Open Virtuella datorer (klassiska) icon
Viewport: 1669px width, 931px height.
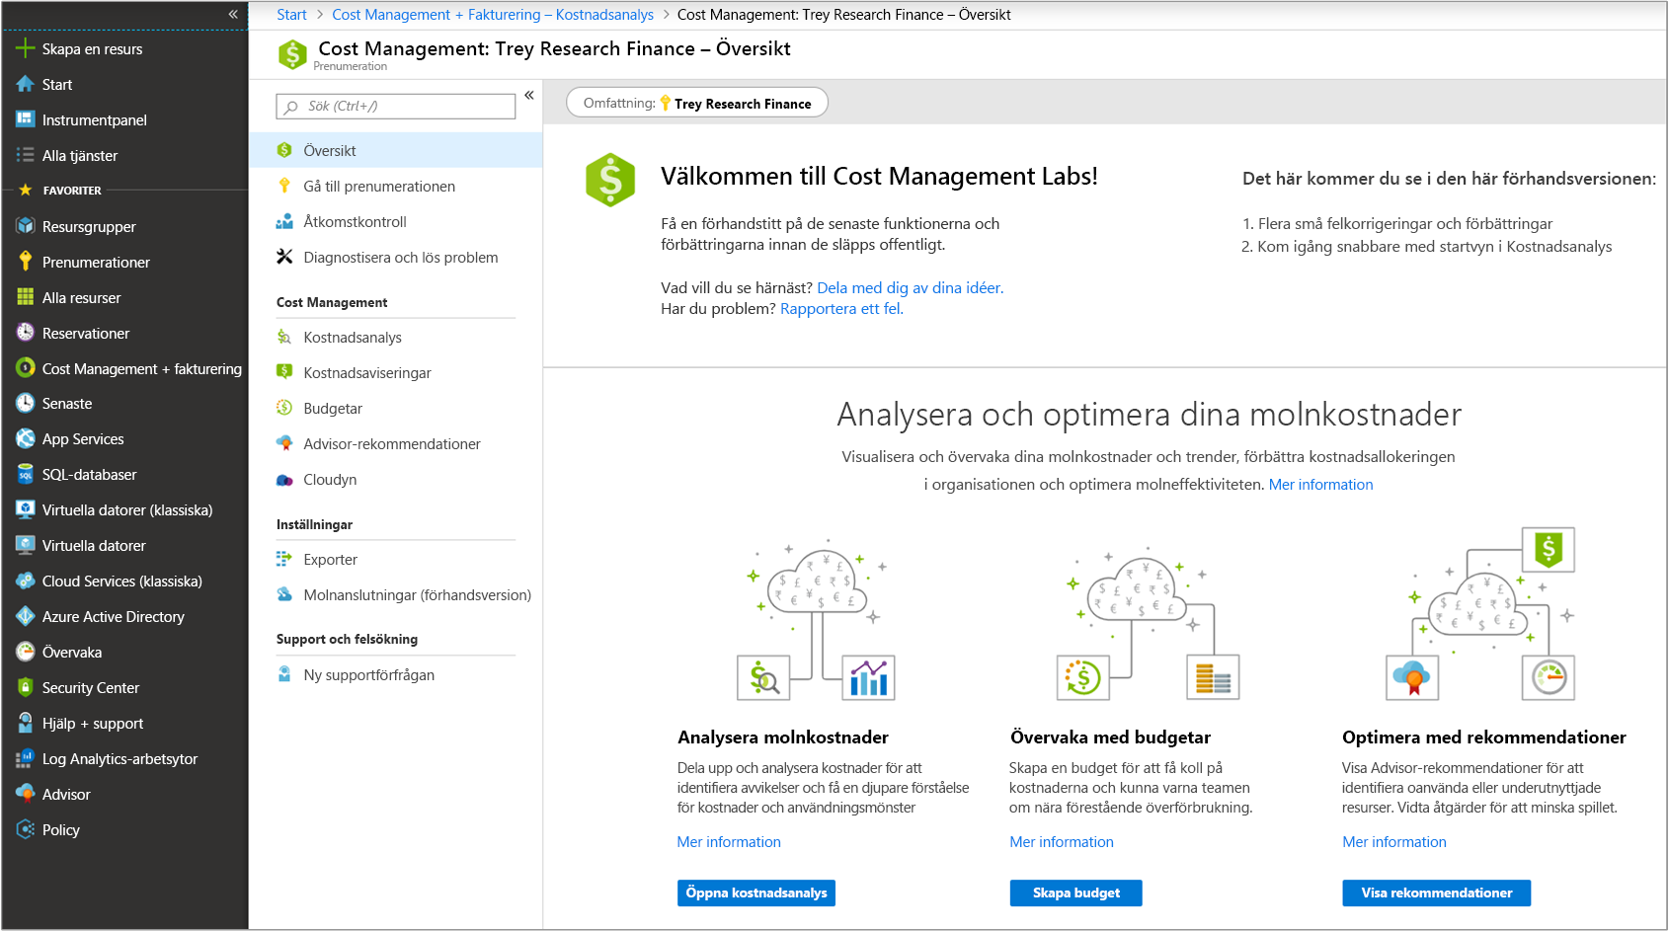coord(26,509)
